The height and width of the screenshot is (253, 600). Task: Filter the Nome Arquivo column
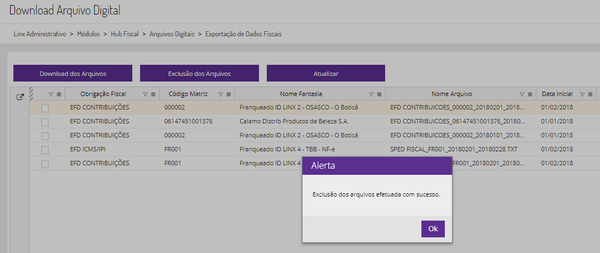pyautogui.click(x=522, y=94)
